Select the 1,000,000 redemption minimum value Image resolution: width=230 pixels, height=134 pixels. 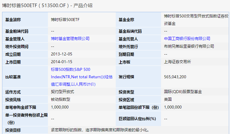(x=173, y=107)
